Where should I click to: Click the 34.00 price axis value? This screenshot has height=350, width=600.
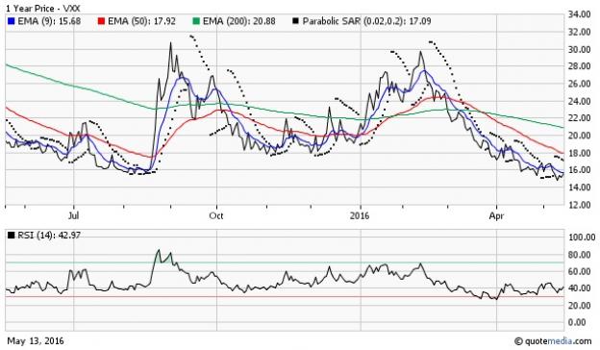coord(579,14)
